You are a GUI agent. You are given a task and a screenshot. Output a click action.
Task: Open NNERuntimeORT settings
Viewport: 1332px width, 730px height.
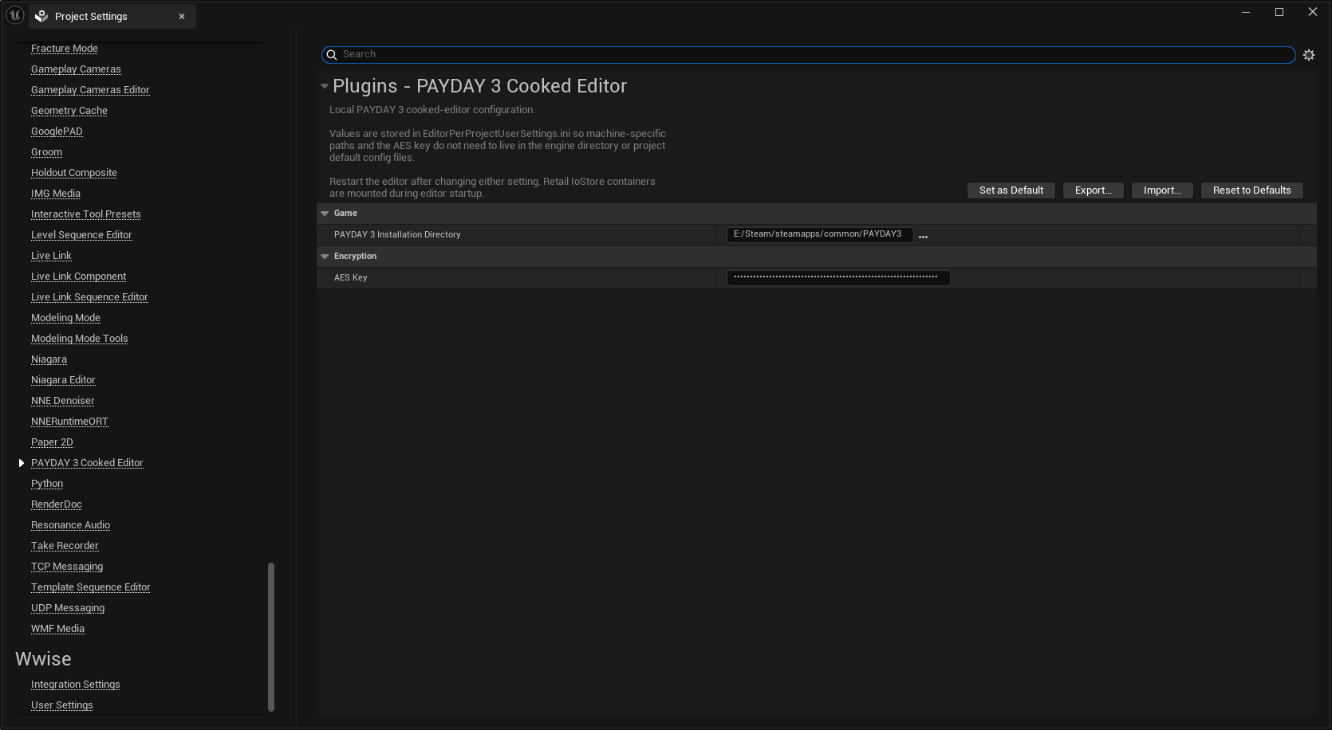69,422
